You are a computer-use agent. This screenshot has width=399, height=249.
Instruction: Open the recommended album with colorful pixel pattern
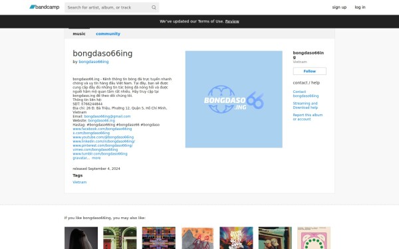pos(159,238)
